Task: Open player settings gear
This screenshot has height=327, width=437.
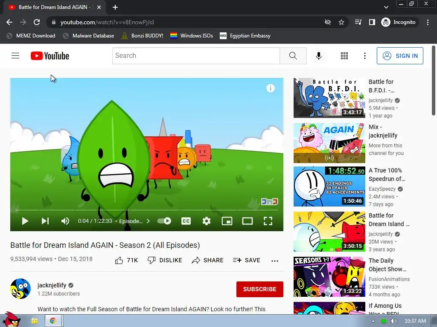Action: pyautogui.click(x=206, y=221)
